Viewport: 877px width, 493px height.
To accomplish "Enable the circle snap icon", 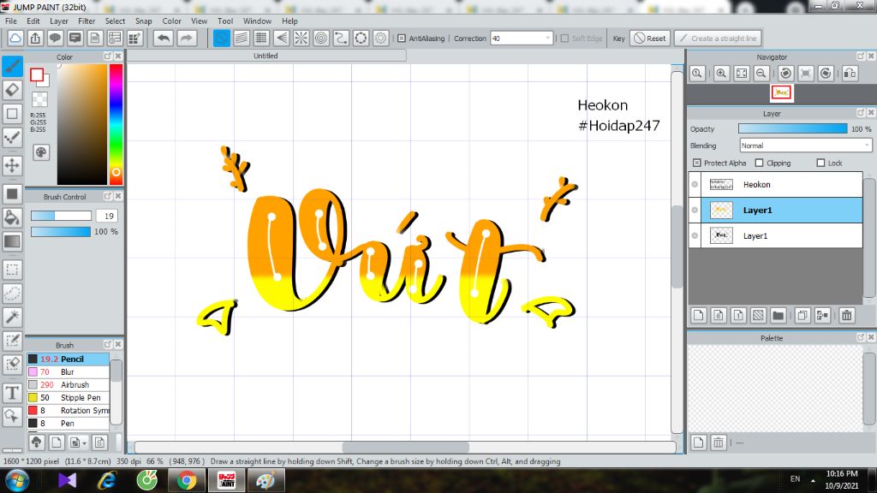I will [321, 38].
